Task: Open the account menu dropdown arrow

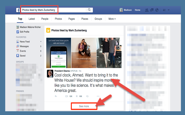Action: [x=169, y=10]
